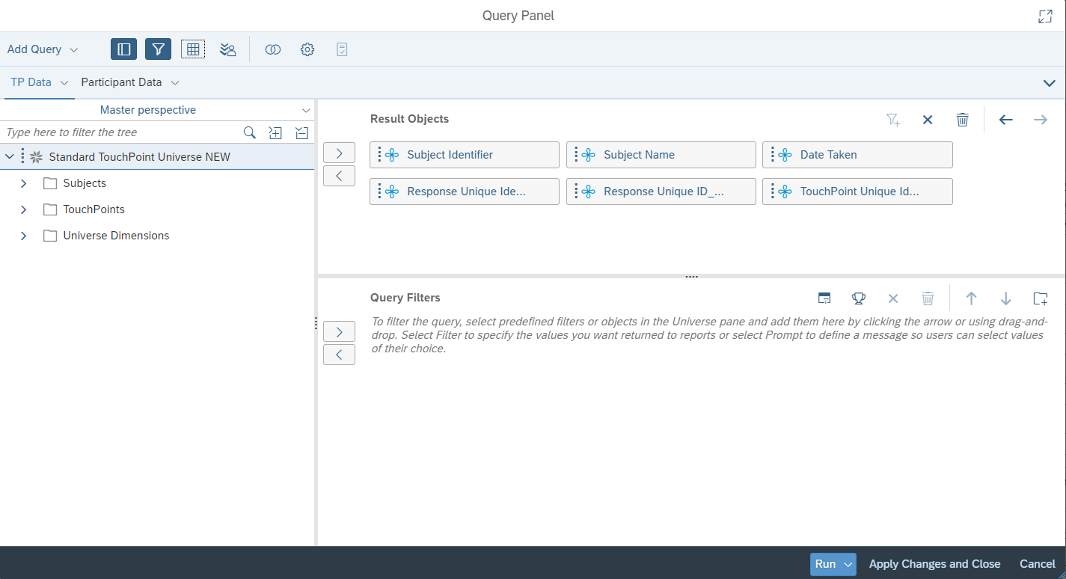Expand the Subjects folder
1066x579 pixels.
(23, 183)
